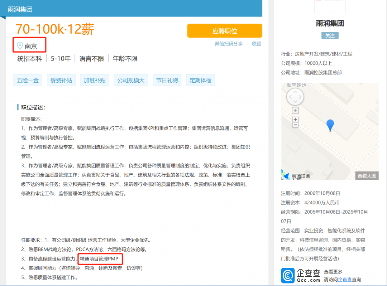Open the 企查查 hyperlink in 请访问企查查查询
387x286 pixels.
tap(345, 280)
